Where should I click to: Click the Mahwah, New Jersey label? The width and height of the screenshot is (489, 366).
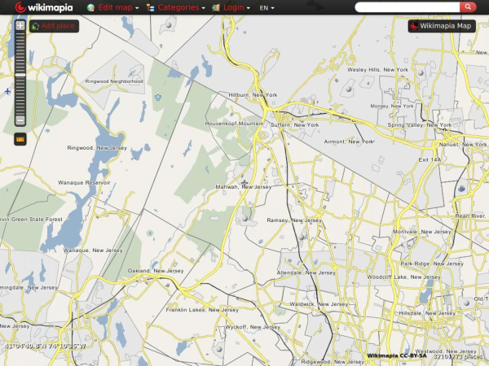[x=244, y=187]
